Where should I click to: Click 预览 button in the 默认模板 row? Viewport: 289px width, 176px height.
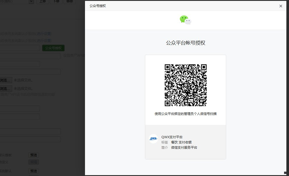coord(33,155)
